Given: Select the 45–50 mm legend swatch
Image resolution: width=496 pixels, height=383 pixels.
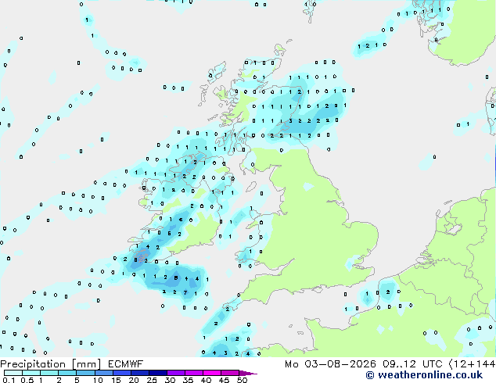Looking at the screenshot, I should click(230, 373).
